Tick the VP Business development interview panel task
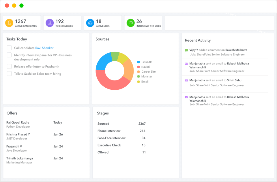Image resolution: width=277 pixels, height=182 pixels. pyautogui.click(x=9, y=55)
